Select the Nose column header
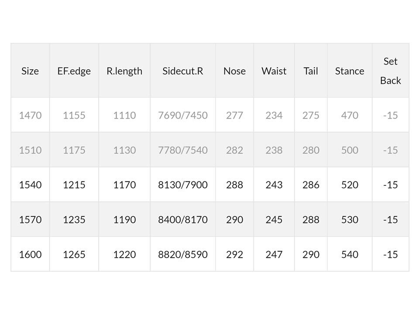The height and width of the screenshot is (314, 419). point(234,71)
